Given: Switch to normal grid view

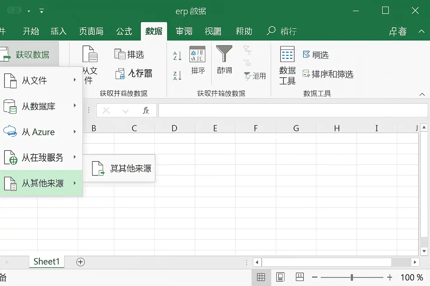Looking at the screenshot, I should pyautogui.click(x=261, y=277).
